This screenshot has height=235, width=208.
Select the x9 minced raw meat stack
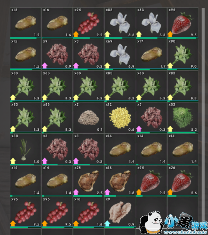pos(57,54)
